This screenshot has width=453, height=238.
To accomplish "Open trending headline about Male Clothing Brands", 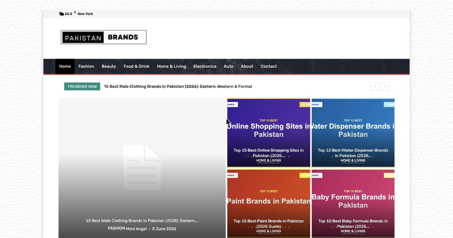I will point(178,86).
